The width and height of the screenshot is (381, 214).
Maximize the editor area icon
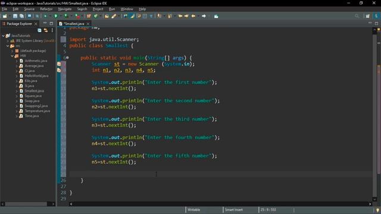coord(376,23)
